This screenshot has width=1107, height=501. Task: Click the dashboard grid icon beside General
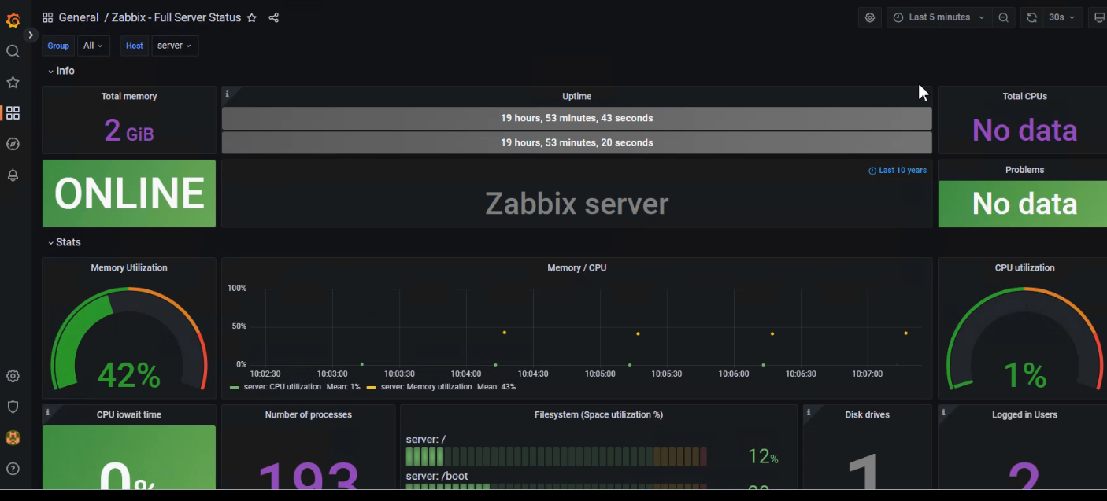click(x=47, y=17)
